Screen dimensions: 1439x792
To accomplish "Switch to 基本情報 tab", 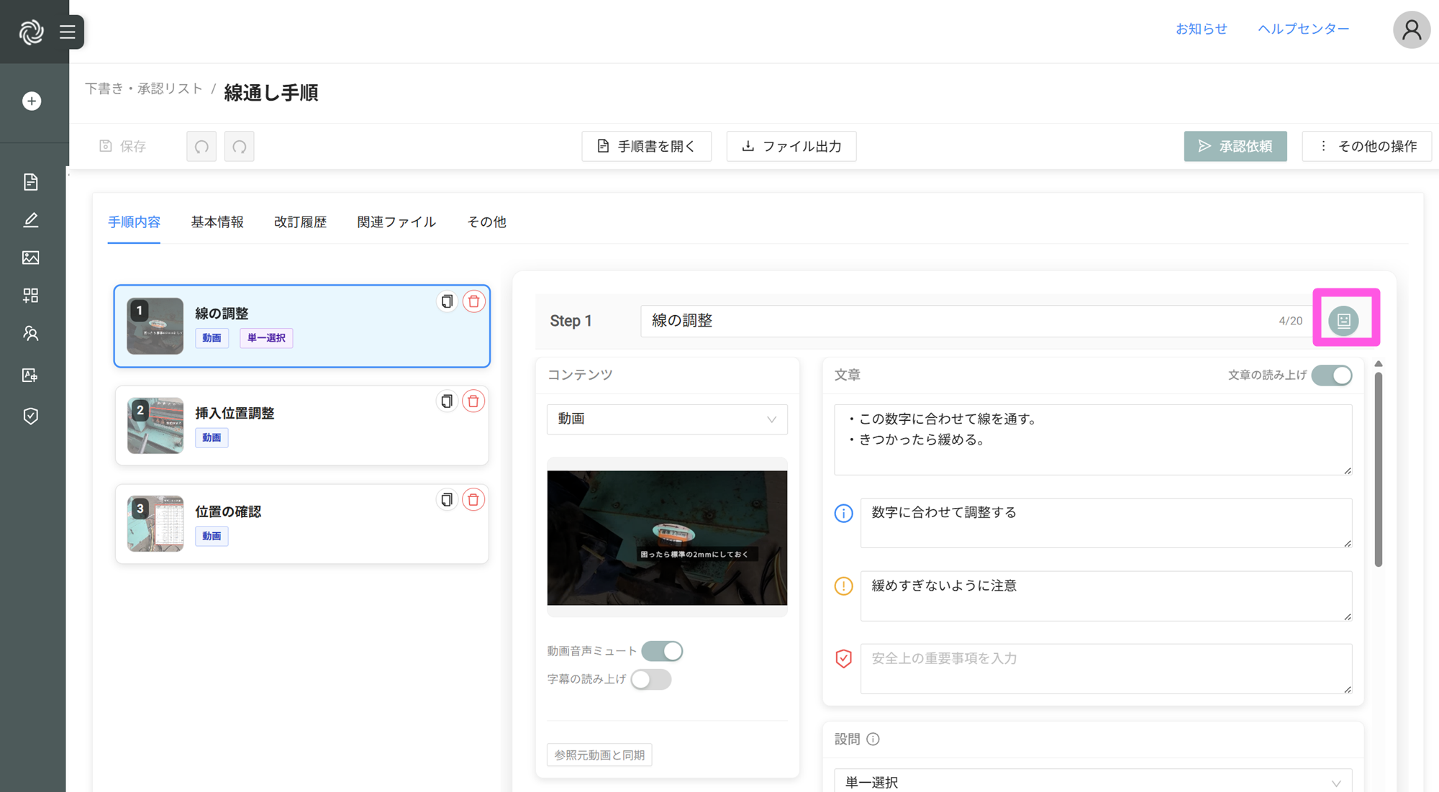I will pos(217,222).
